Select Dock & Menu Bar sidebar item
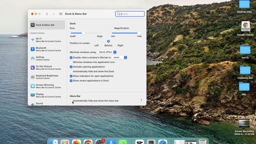This screenshot has width=256, height=144. [47, 25]
